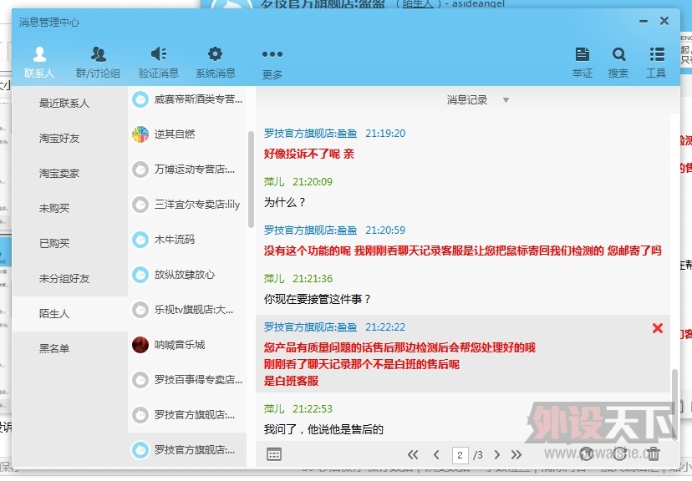This screenshot has height=481, width=692.
Task: Open contact 三洋宣尔专卖店:lily
Action: 187,205
